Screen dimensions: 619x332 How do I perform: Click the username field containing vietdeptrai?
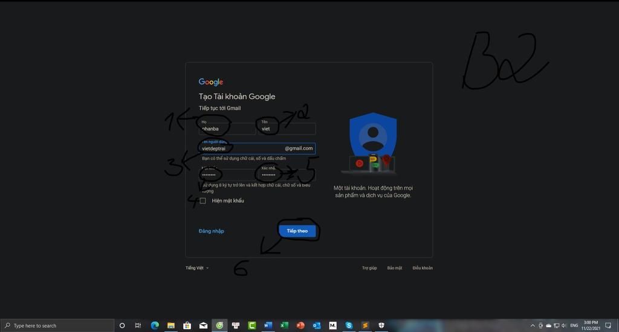click(257, 148)
